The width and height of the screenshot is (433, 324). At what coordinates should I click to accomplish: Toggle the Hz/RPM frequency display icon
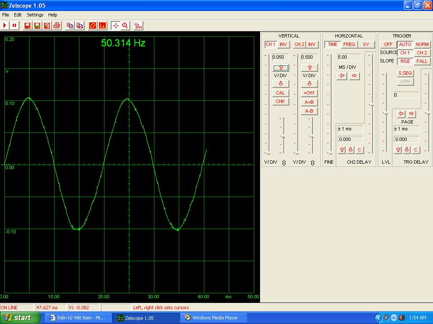pyautogui.click(x=138, y=25)
